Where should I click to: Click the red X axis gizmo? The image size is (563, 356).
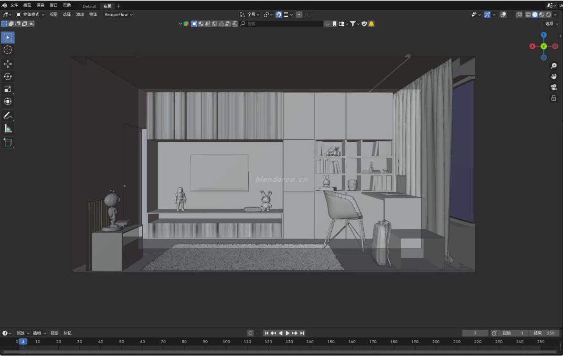coord(532,46)
